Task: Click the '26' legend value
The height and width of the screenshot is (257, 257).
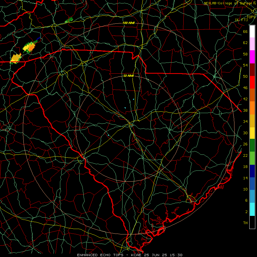Action: click(x=245, y=144)
